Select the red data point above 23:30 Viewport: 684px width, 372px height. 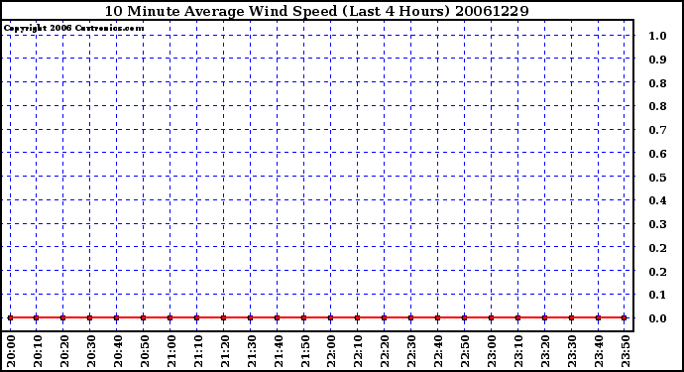571,317
